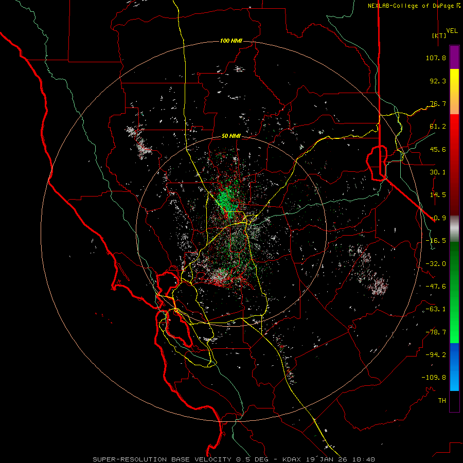Click the 50 NMI range ring label
Screen dimensions: 463x463
tap(231, 136)
